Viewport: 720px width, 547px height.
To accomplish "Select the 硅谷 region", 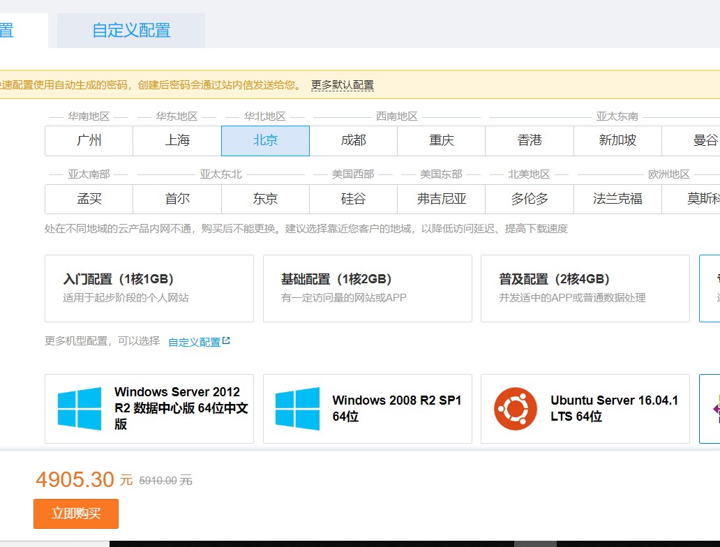I will (x=353, y=199).
